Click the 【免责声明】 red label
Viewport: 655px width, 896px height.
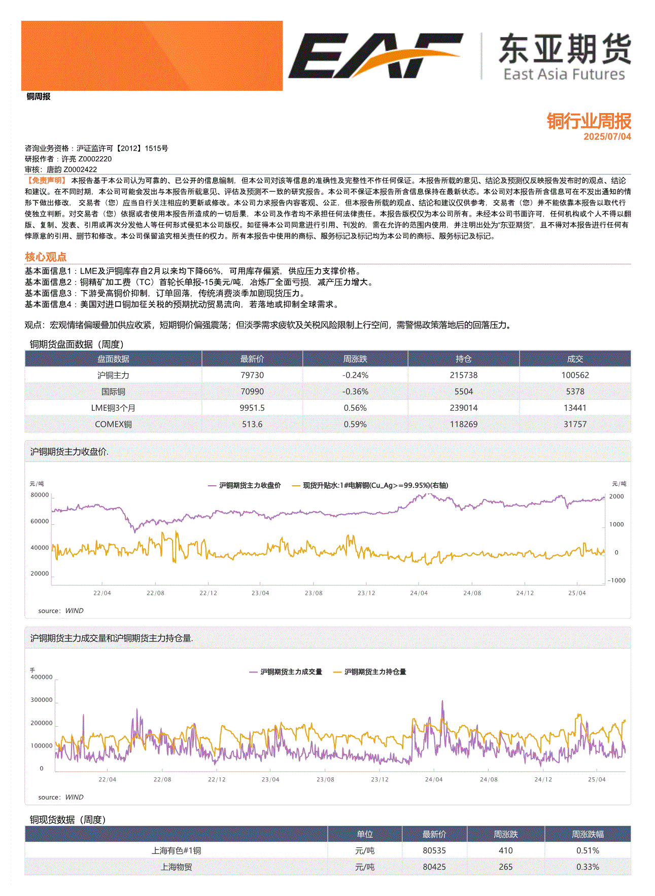46,180
